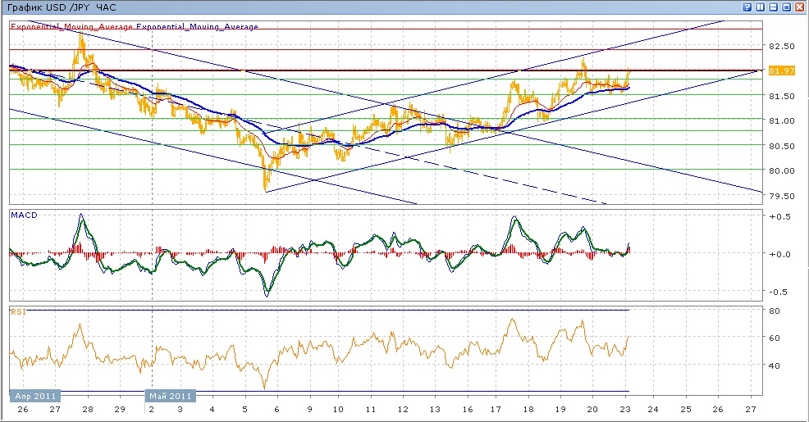809x422 pixels.
Task: Click the MACD -0.5 scale label
Action: pos(779,292)
